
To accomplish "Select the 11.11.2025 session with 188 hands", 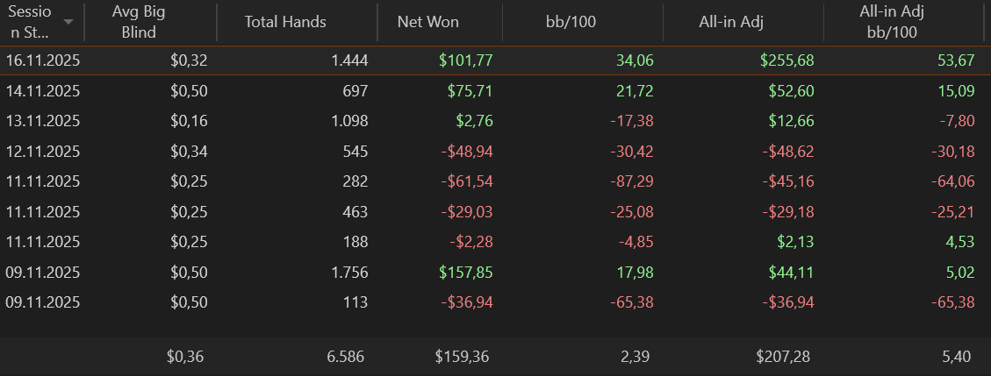I will tap(495, 242).
